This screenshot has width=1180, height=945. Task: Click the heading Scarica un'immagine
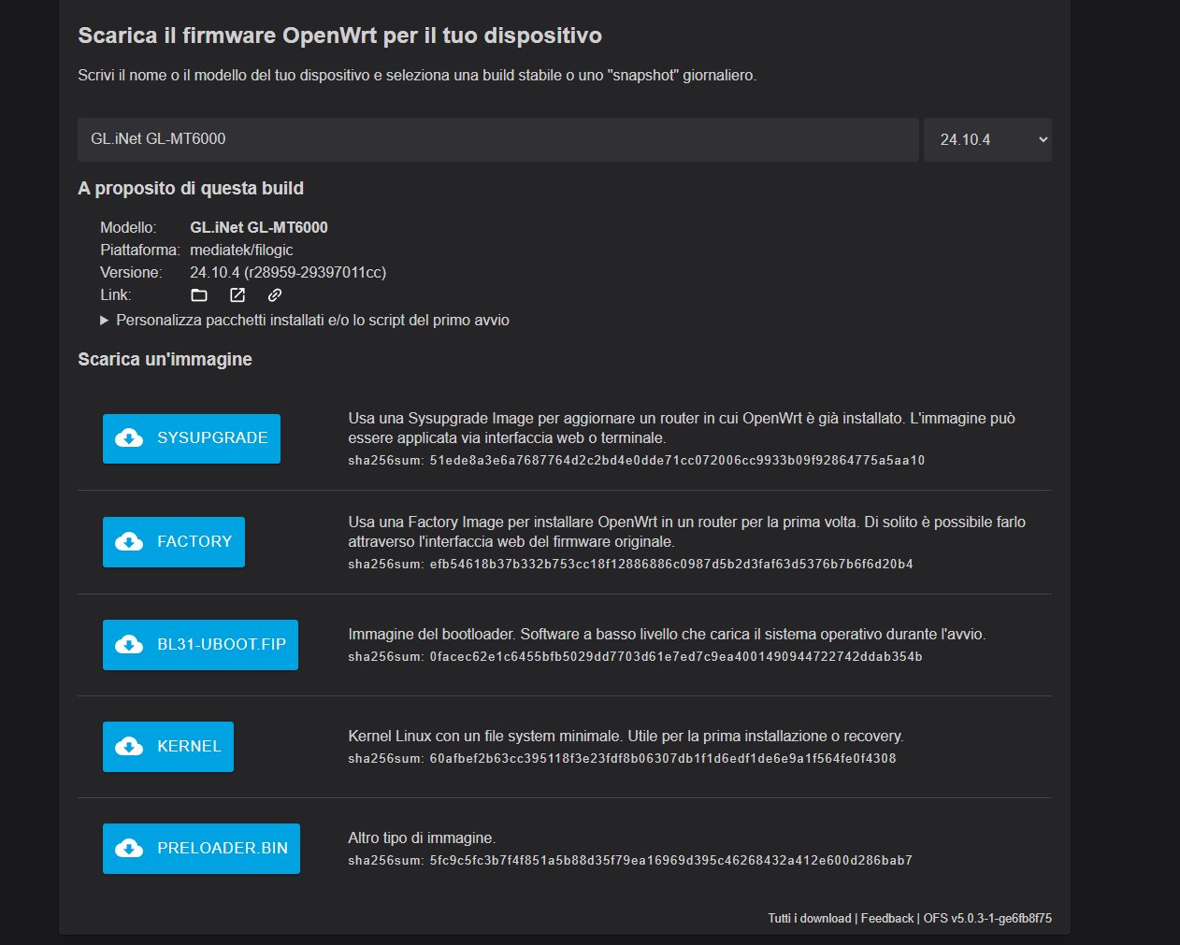165,360
